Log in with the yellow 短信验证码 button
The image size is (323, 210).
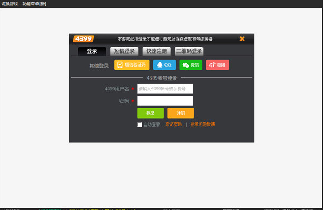pos(131,65)
